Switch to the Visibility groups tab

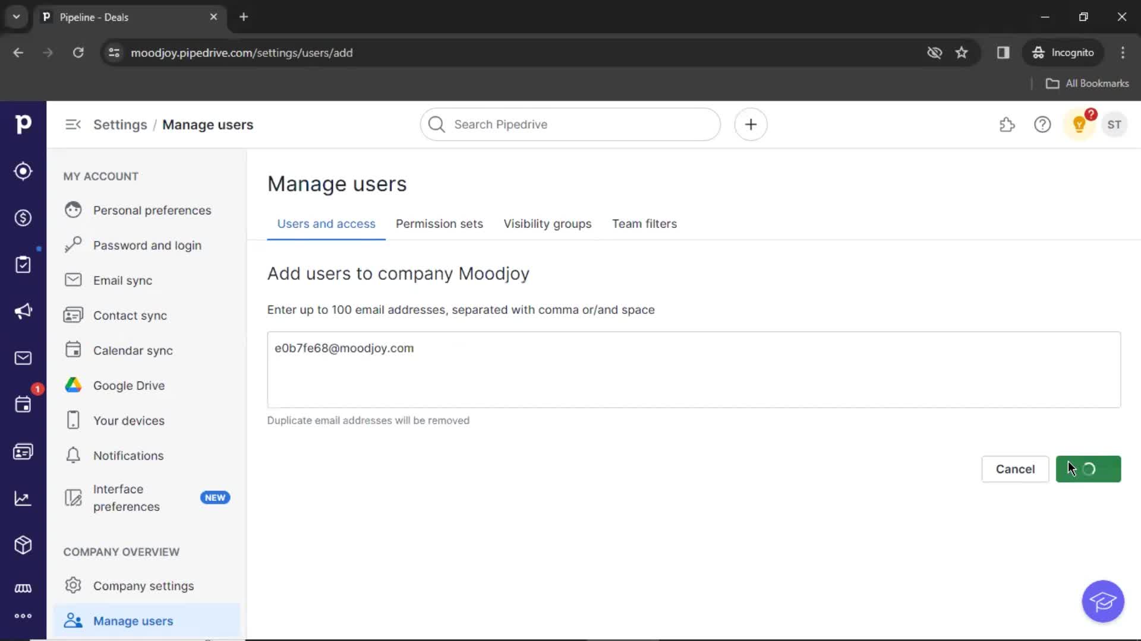pyautogui.click(x=548, y=223)
